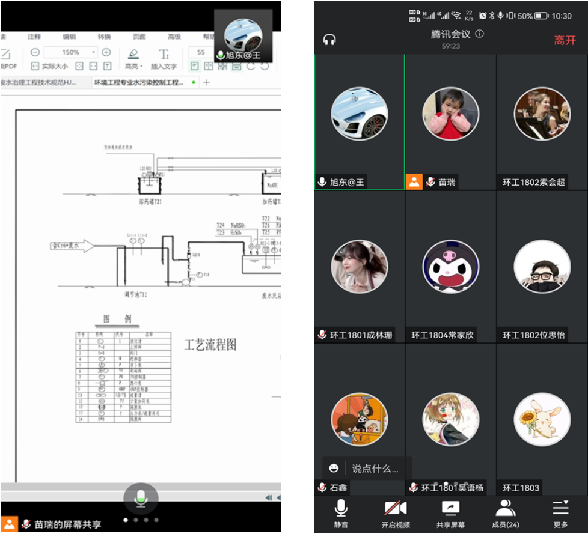The width and height of the screenshot is (588, 534).
Task: Open the 成员(24) participants list
Action: 506,514
